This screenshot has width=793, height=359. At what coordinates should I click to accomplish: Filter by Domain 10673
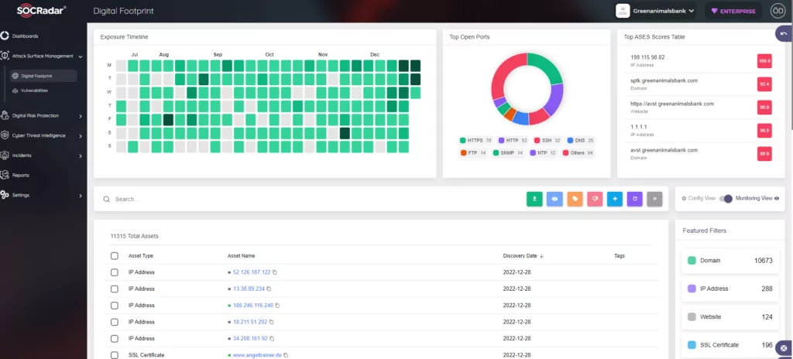(729, 261)
